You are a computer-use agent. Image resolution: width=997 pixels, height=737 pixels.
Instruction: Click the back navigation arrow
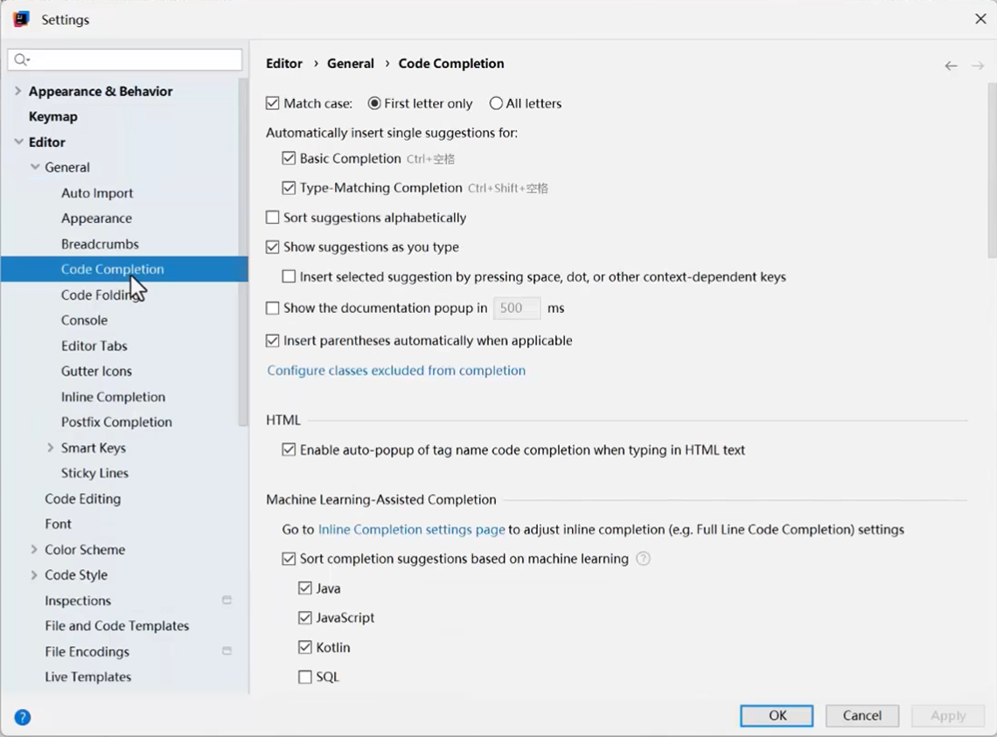coord(951,66)
